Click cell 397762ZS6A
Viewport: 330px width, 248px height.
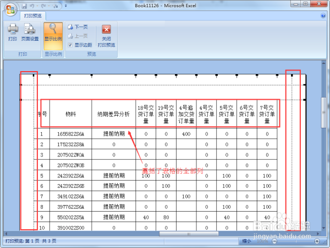(71, 207)
